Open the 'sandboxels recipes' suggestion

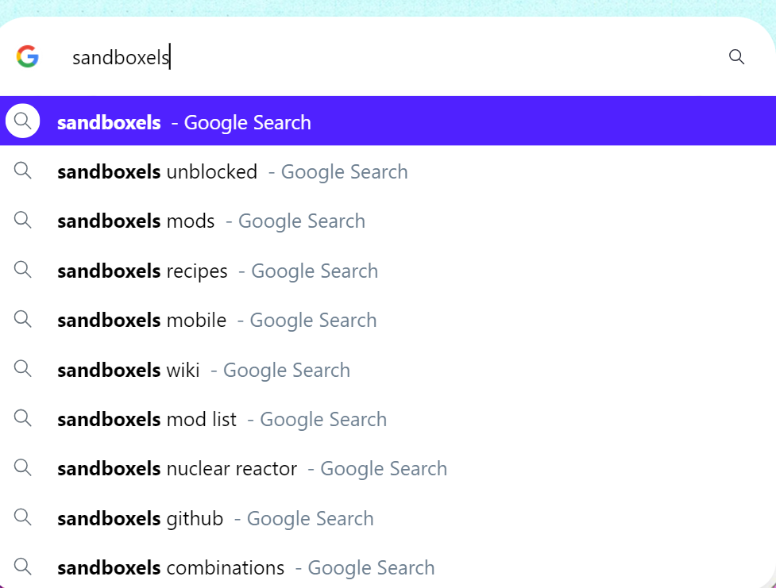coord(217,270)
